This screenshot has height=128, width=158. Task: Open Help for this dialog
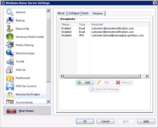pyautogui.click(x=146, y=121)
